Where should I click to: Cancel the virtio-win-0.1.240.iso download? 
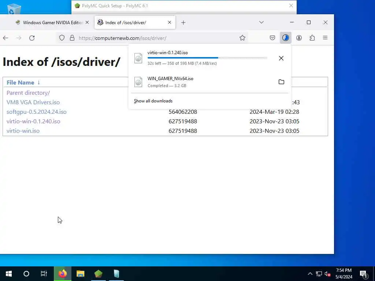click(281, 58)
